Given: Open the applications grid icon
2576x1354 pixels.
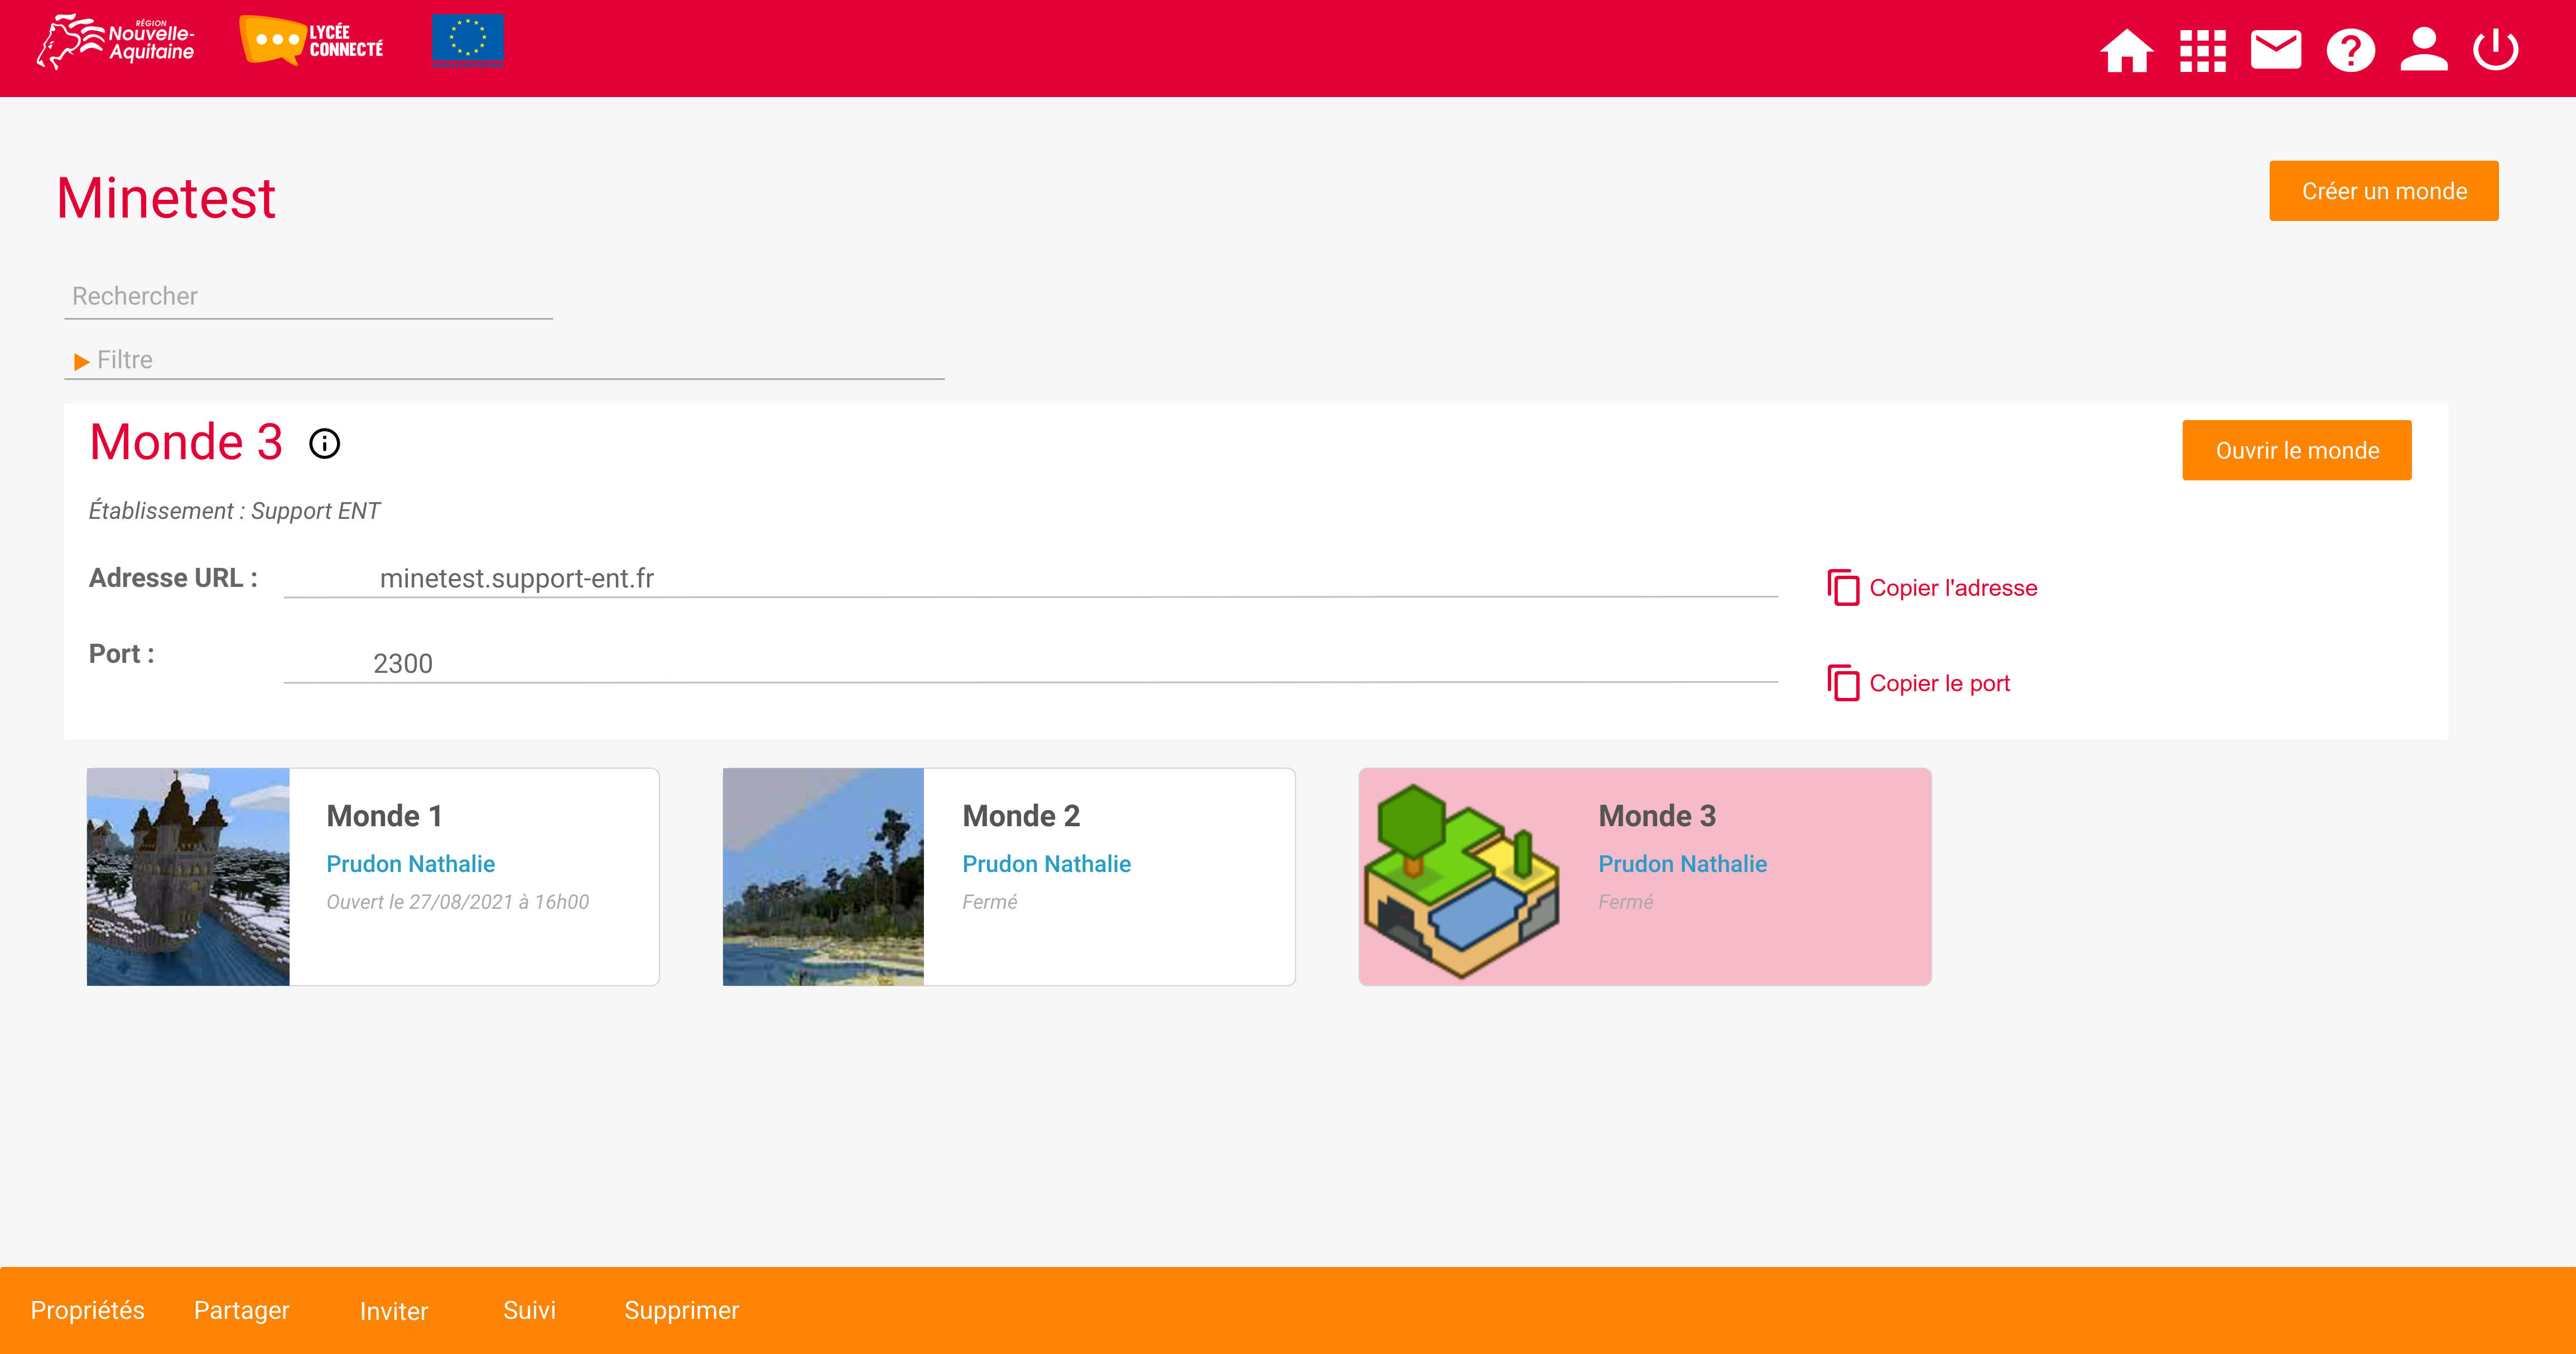Looking at the screenshot, I should pyautogui.click(x=2202, y=50).
